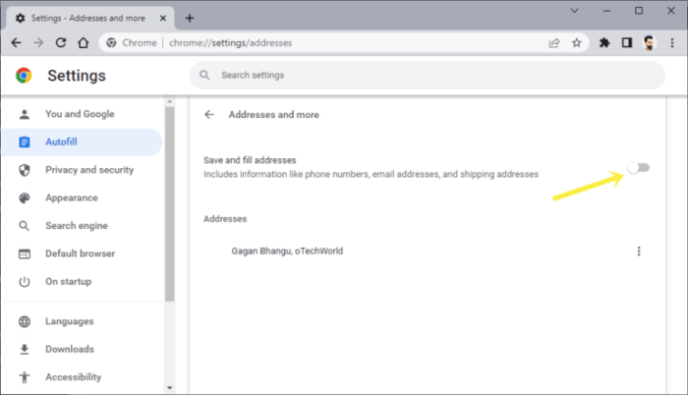
Task: Click the shield icon for Privacy and security
Action: 25,170
